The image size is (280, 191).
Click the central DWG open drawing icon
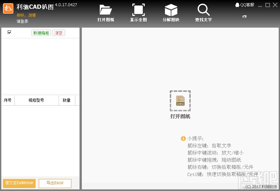tap(180, 101)
